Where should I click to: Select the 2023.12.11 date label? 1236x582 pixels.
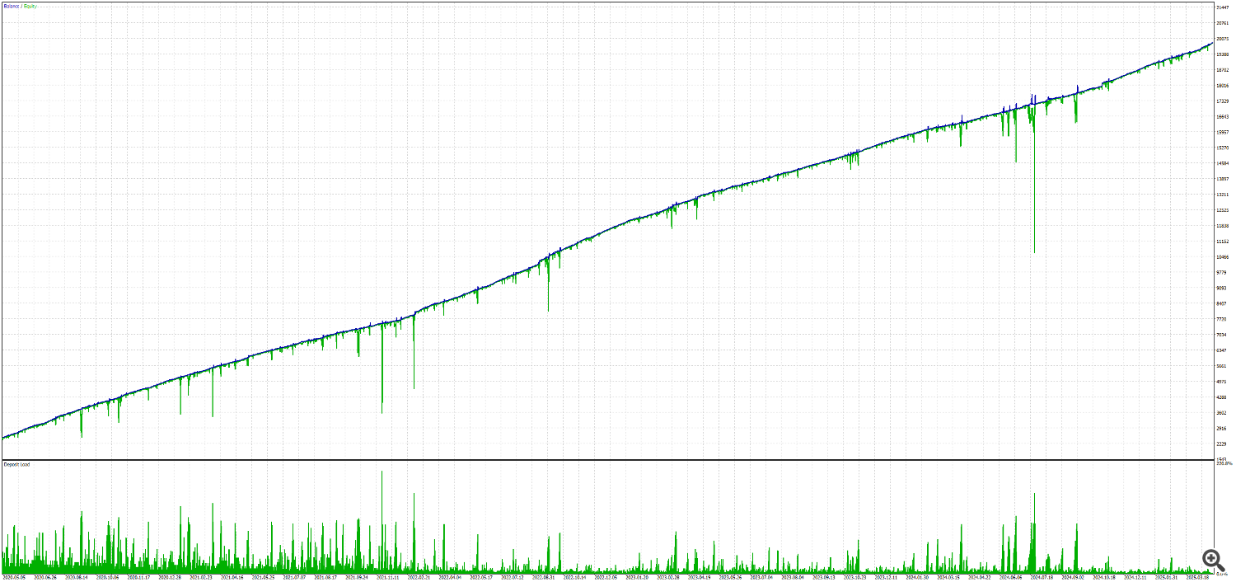[886, 577]
